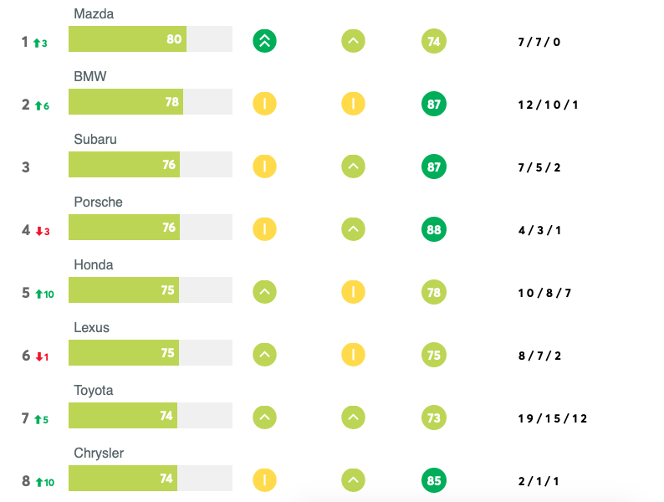
Task: Click Mazda's dark green double-chevron rating icon
Action: coord(264,41)
